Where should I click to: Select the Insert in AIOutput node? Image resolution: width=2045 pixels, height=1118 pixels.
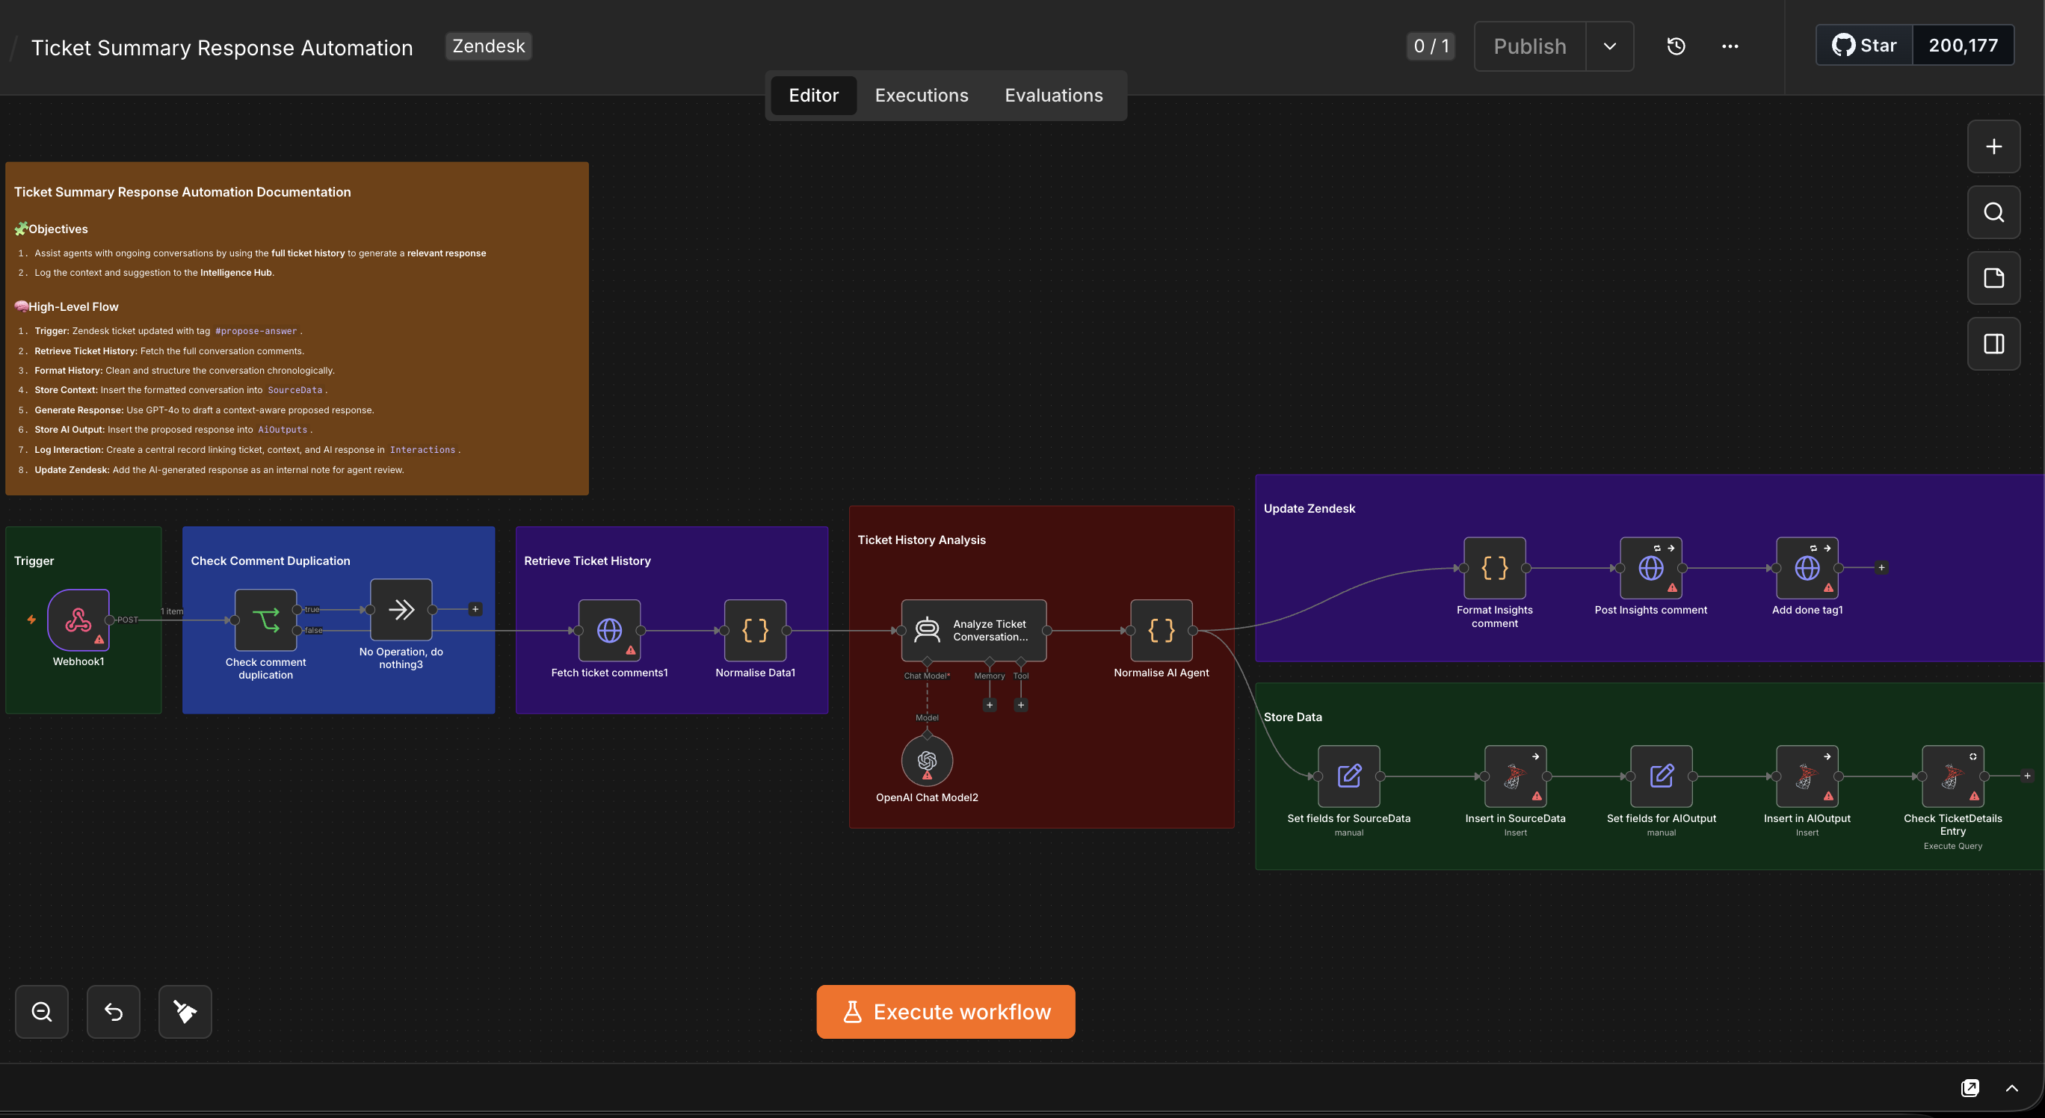1807,776
